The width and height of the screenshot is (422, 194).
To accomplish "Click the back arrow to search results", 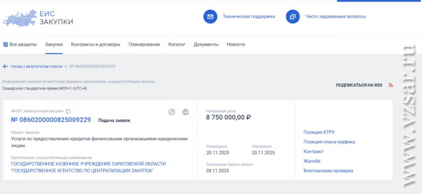I will [5, 66].
